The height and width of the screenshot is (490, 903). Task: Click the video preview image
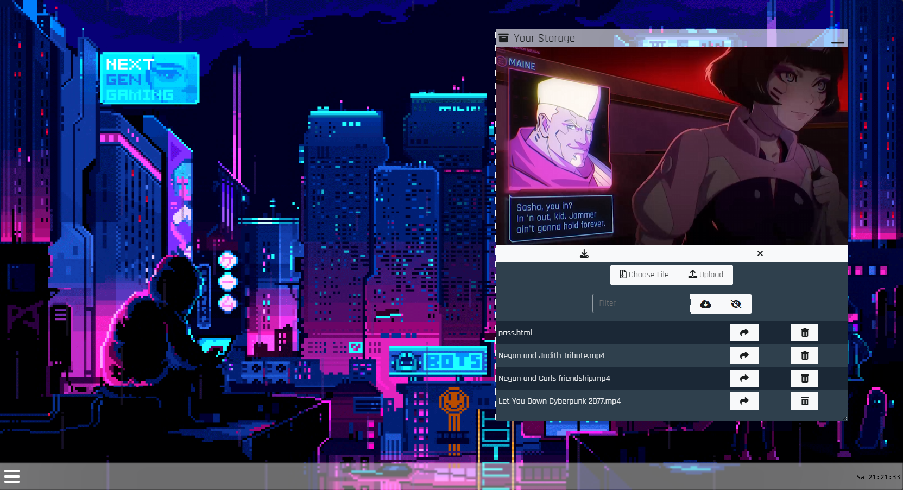[672, 145]
